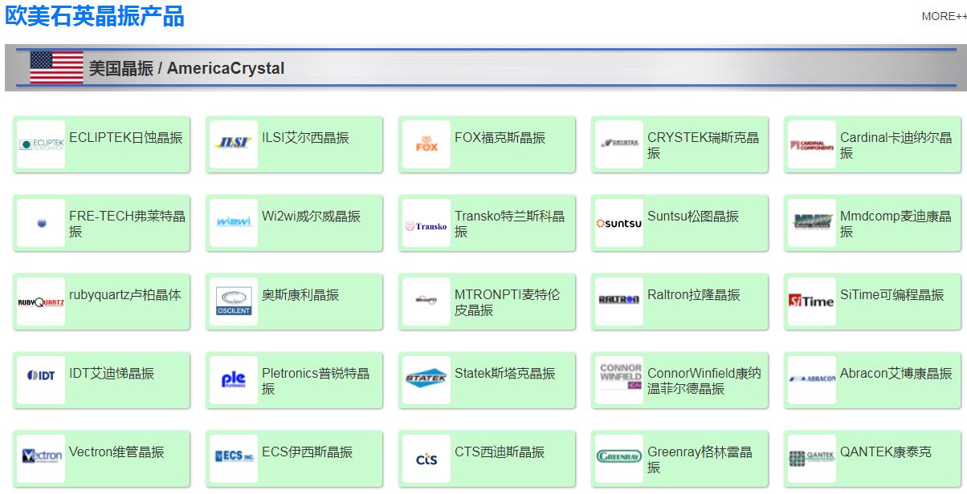Open the MORE++ link

(944, 16)
